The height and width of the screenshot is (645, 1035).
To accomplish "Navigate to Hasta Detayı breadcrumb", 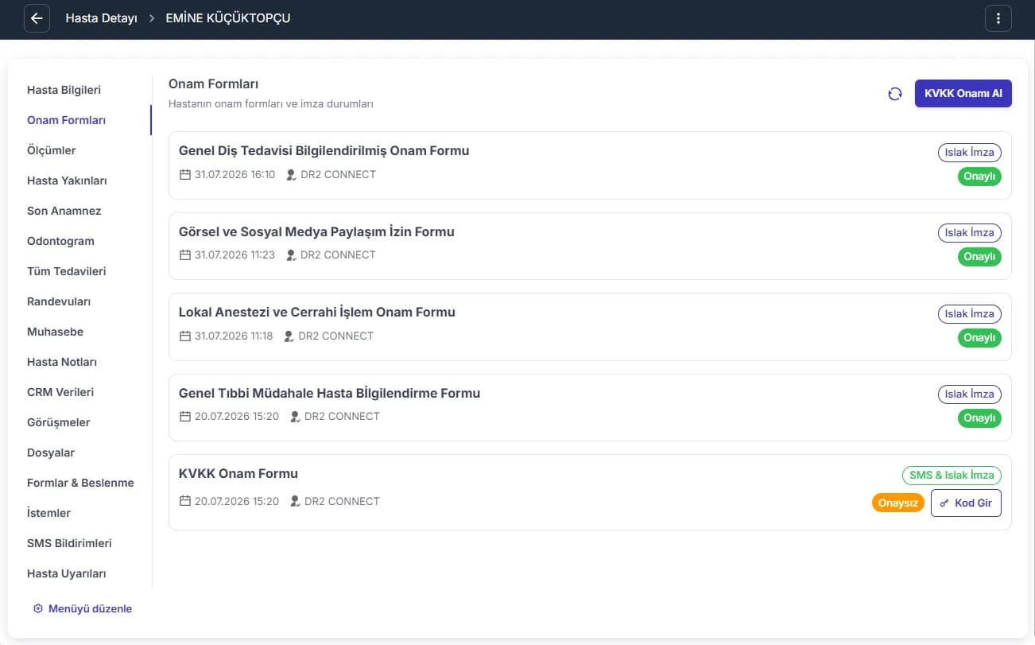I will point(101,18).
